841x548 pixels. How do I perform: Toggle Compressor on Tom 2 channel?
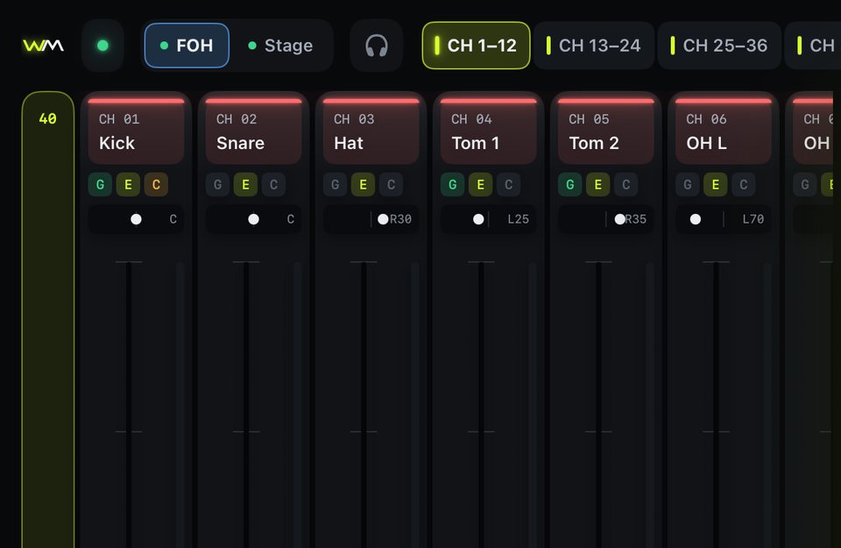(x=625, y=185)
